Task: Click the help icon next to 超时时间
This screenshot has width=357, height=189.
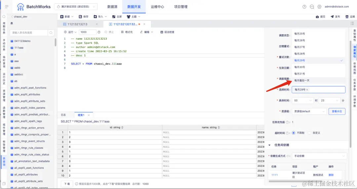Action: [x=287, y=133]
